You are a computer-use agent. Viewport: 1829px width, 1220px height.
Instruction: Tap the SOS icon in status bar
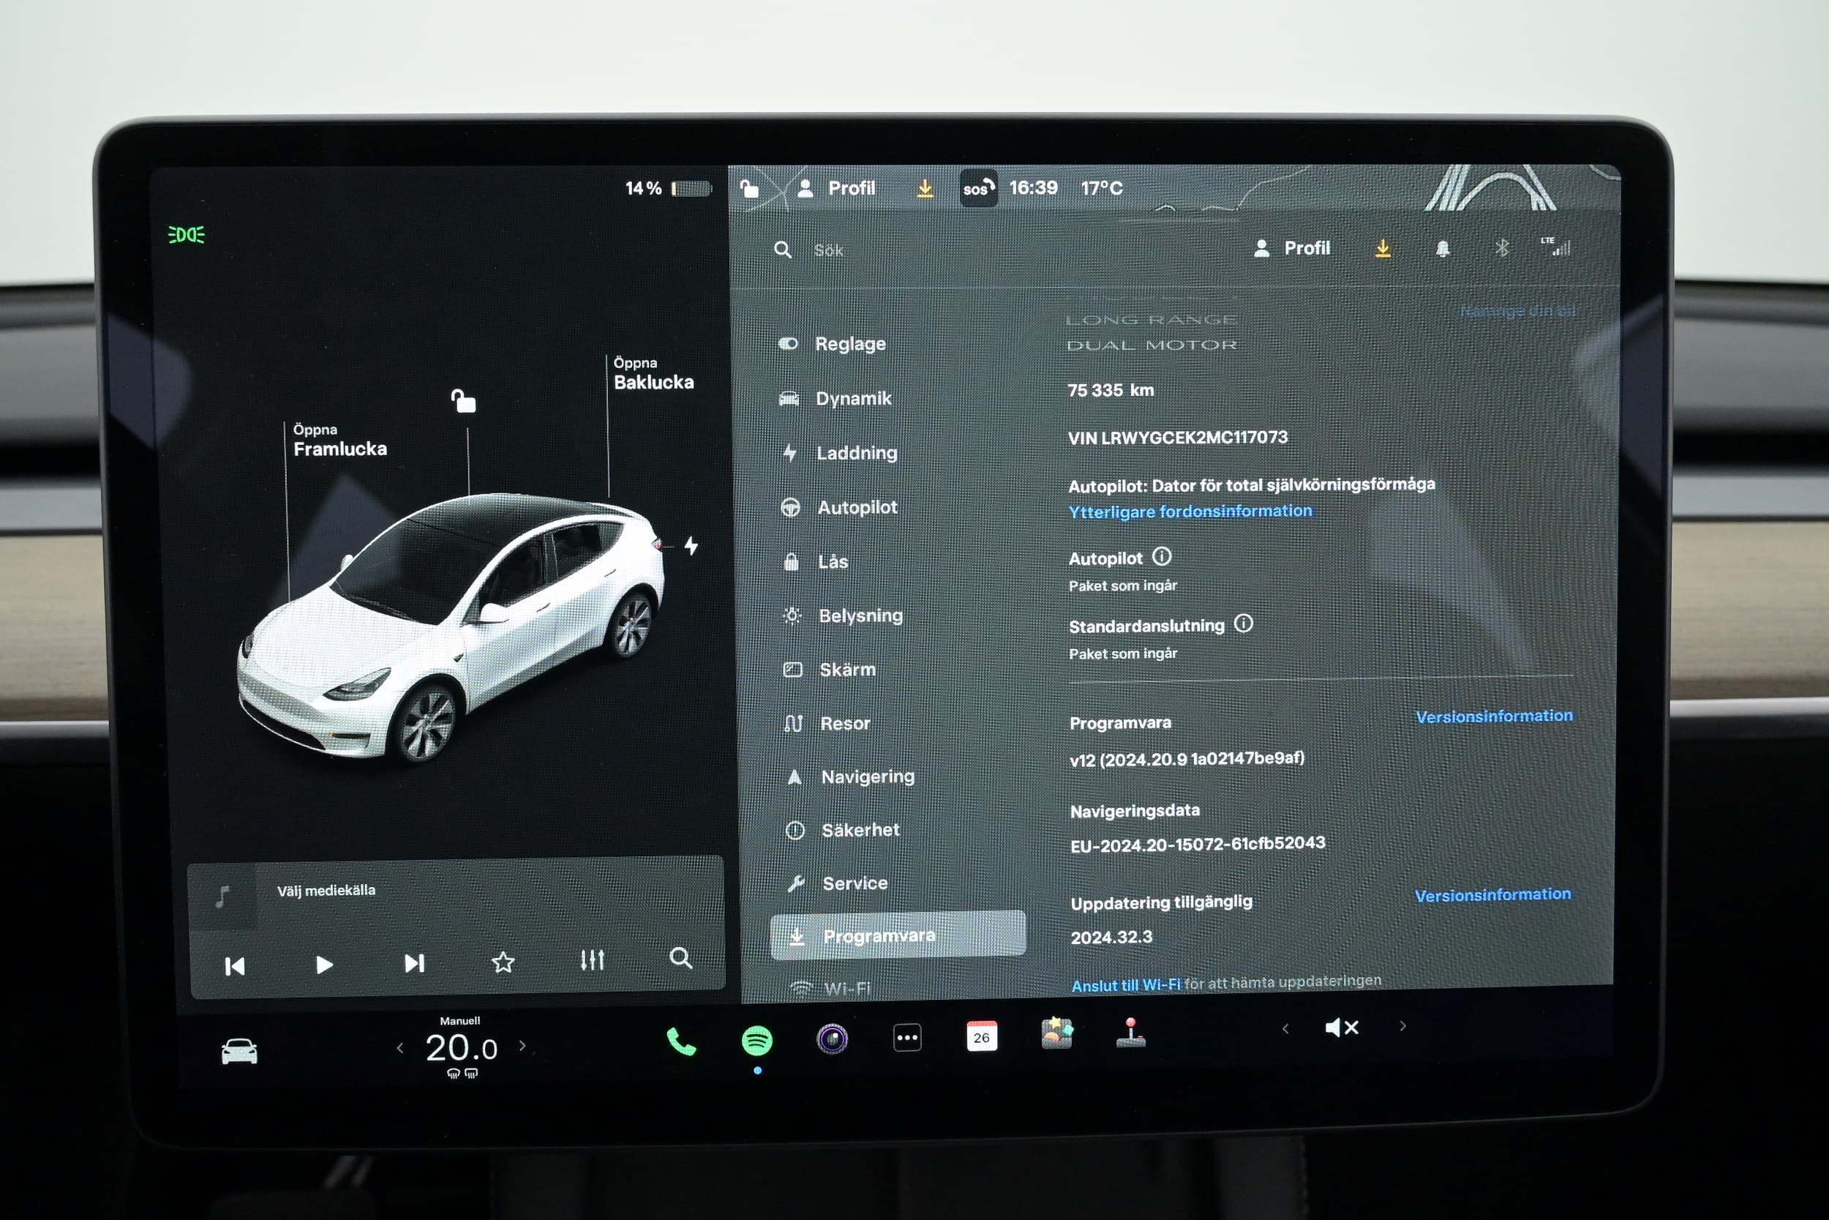(x=978, y=188)
